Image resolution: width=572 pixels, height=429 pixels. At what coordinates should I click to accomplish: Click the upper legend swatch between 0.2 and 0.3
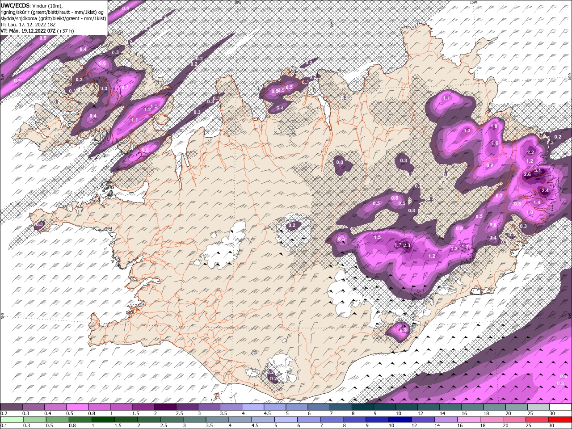[11, 407]
